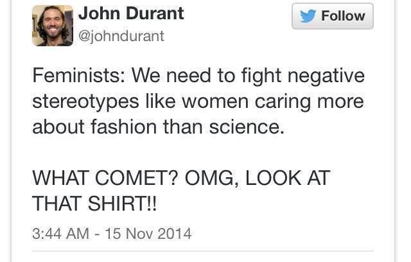The width and height of the screenshot is (411, 262).
Task: Open the John Durant display name link
Action: coord(131,13)
